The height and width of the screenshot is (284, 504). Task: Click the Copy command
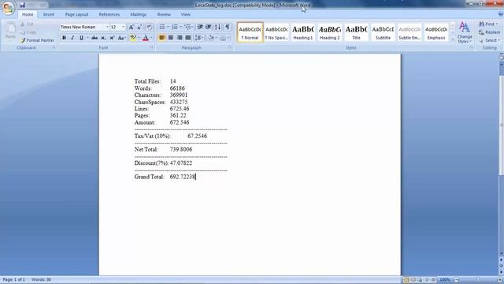28,32
